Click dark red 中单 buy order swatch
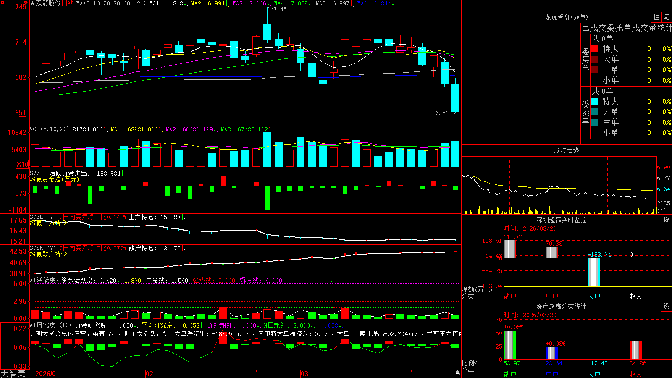 pyautogui.click(x=595, y=70)
